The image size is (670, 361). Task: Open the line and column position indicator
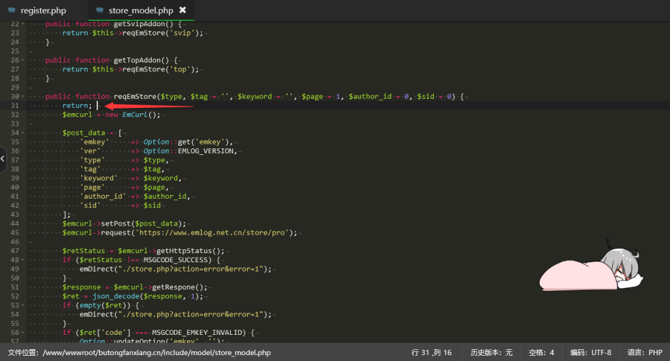(431, 352)
